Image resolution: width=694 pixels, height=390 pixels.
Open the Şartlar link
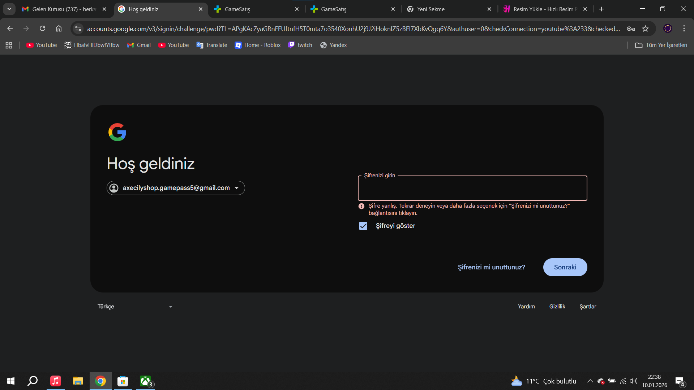click(588, 307)
